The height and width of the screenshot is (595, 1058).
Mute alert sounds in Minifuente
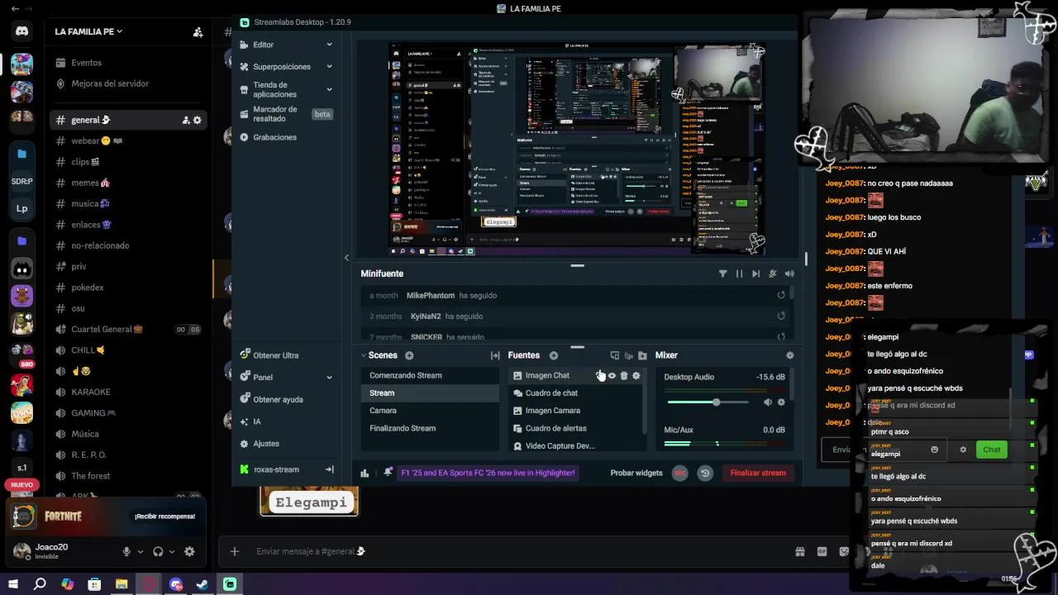point(773,274)
